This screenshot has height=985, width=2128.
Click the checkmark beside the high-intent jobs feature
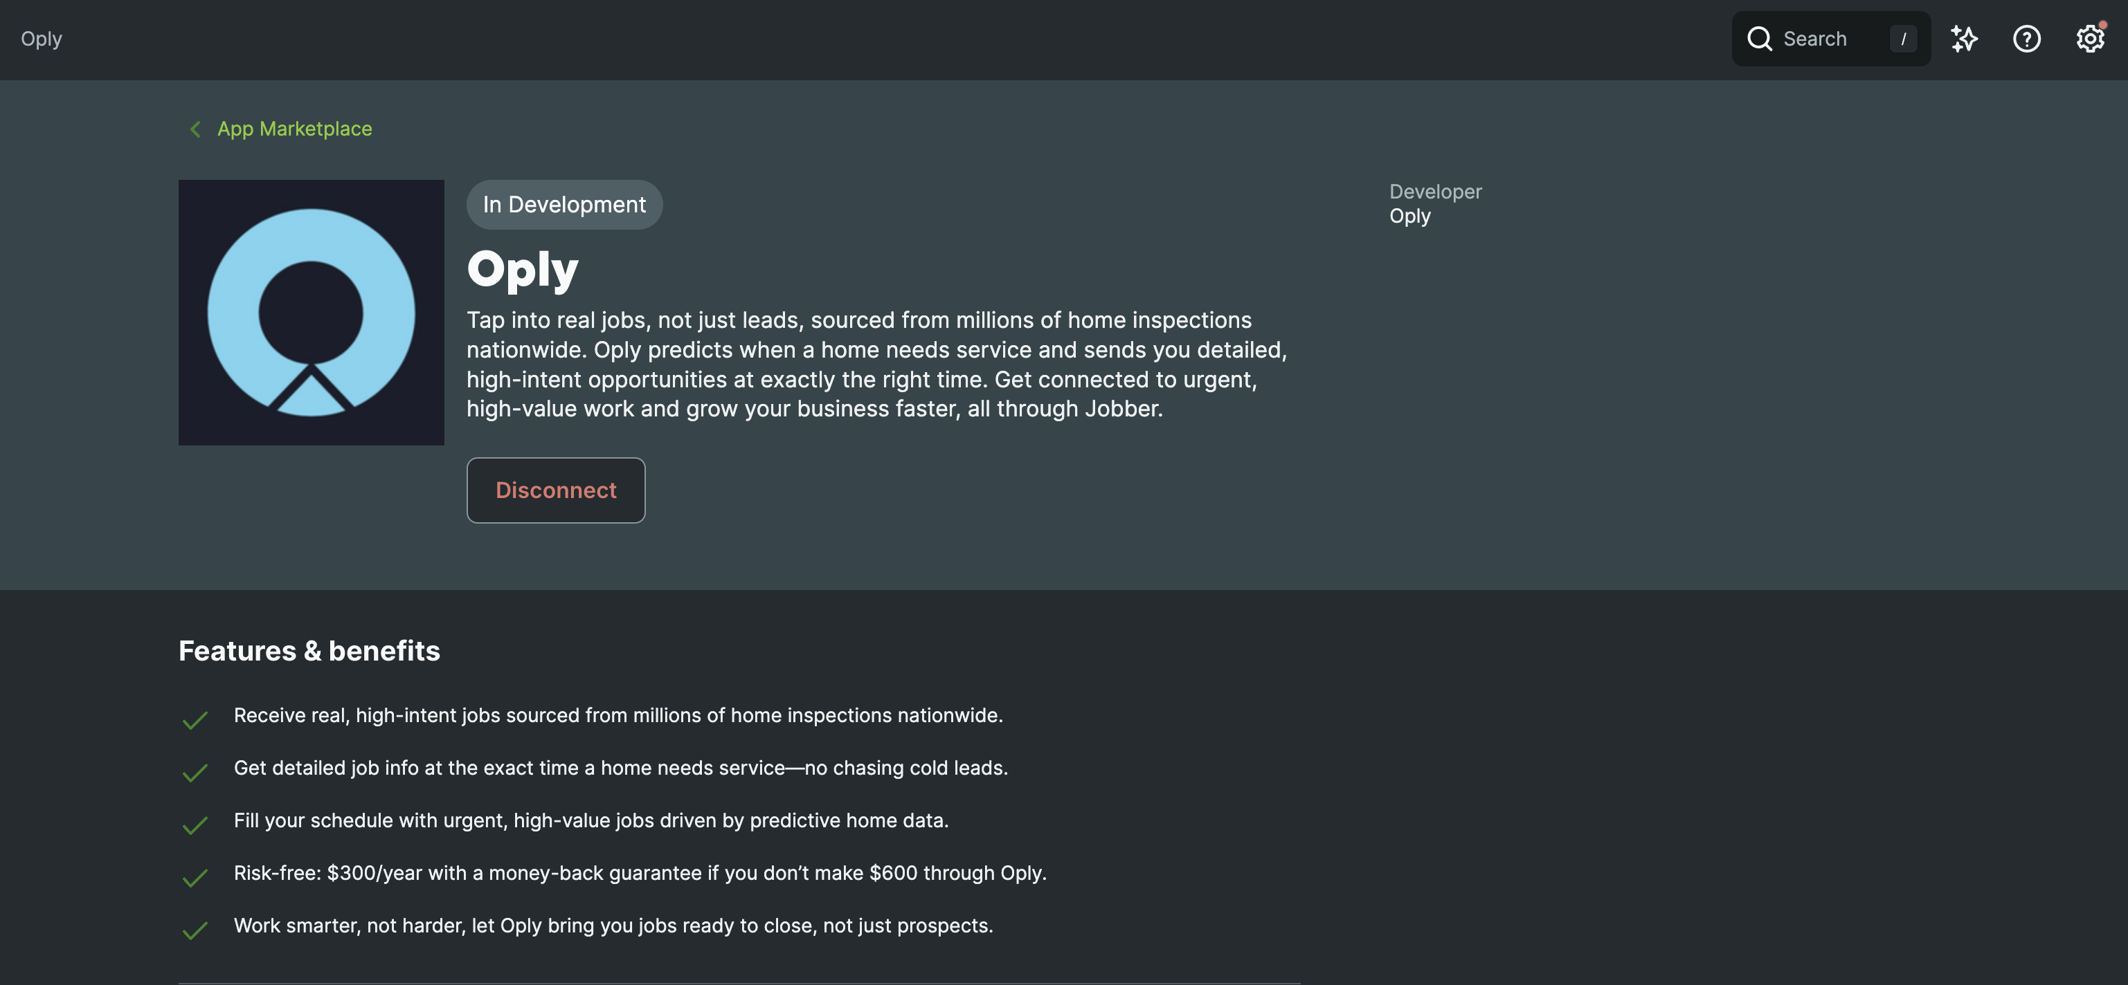(196, 719)
